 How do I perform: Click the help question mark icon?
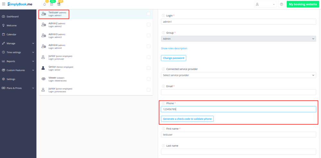pos(282,4)
